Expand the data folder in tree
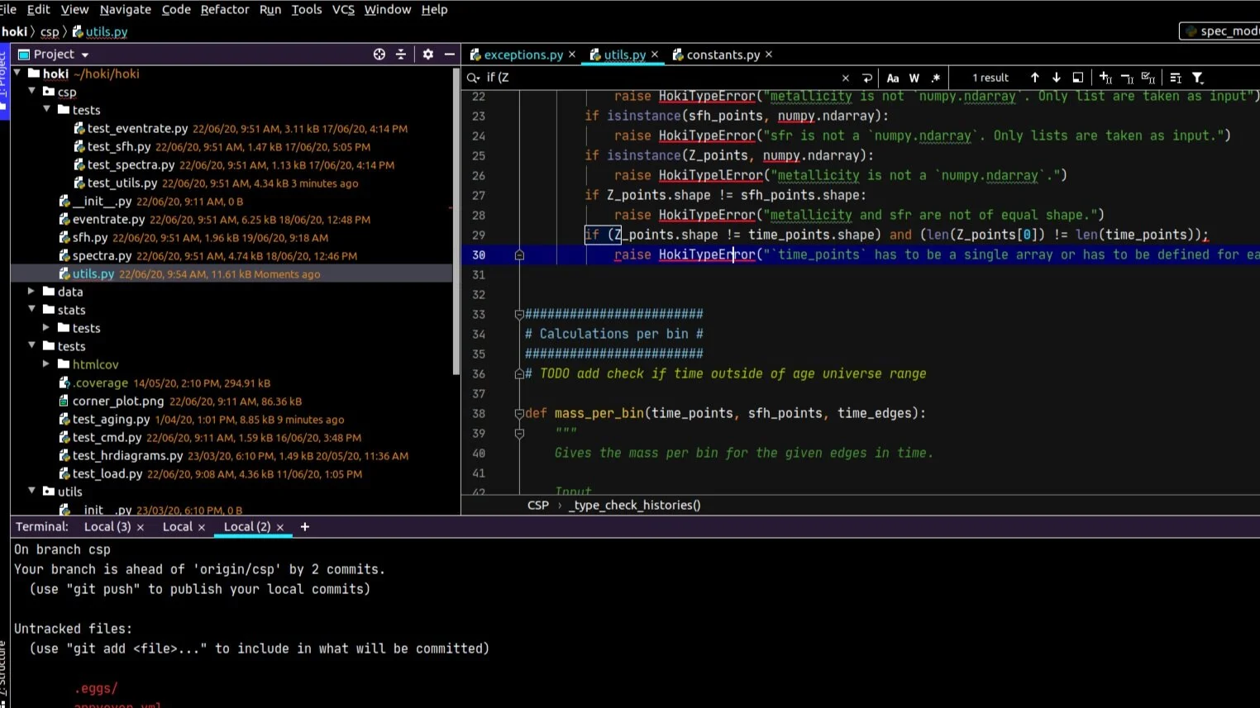 (31, 292)
